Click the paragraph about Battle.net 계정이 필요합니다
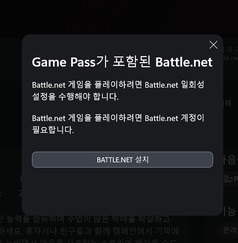Image resolution: width=238 pixels, height=243 pixels. pyautogui.click(x=118, y=124)
